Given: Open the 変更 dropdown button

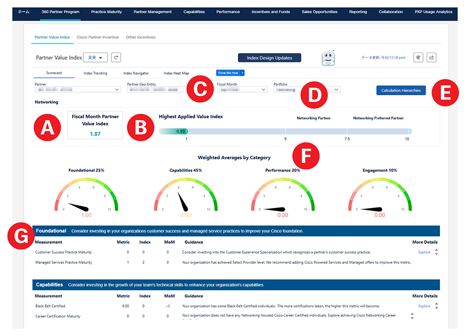Looking at the screenshot, I should 95,57.
